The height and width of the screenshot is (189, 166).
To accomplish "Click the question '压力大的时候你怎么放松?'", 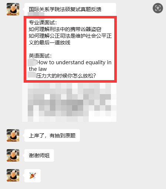I will (x=66, y=76).
